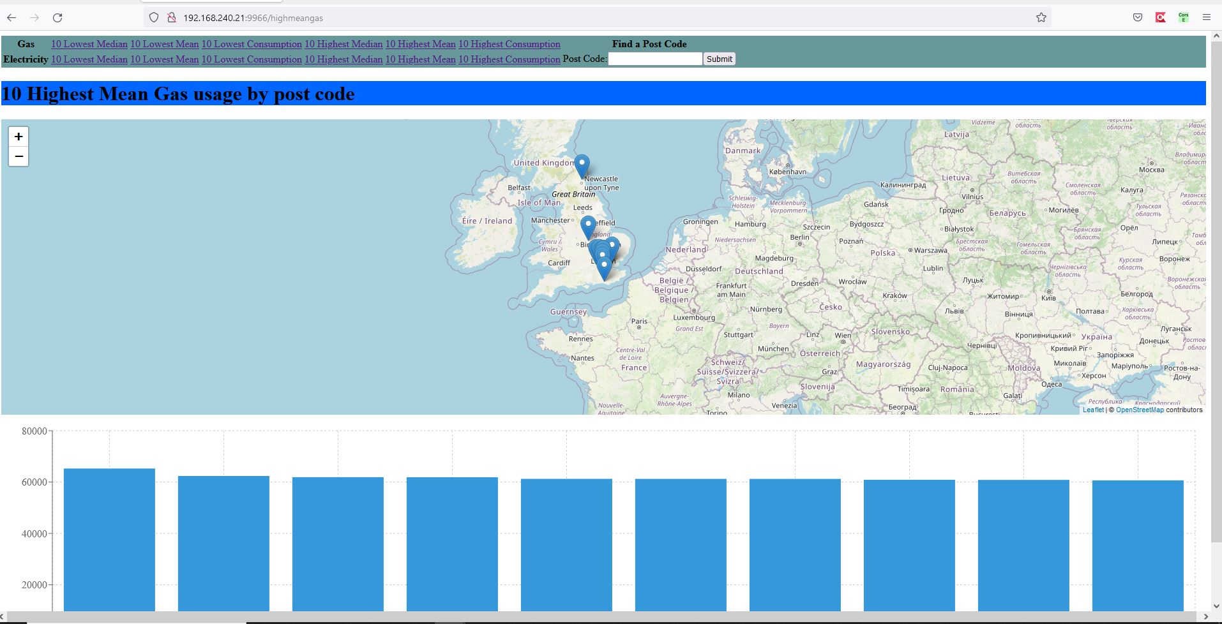Screen dimensions: 1222x624
Task: Go back to the previous page
Action: coord(11,18)
